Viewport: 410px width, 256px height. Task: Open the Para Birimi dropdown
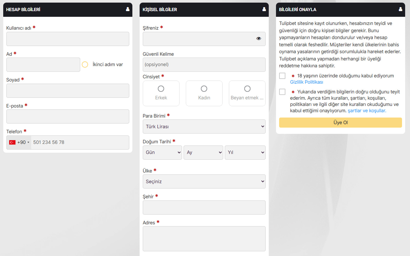[x=204, y=126]
